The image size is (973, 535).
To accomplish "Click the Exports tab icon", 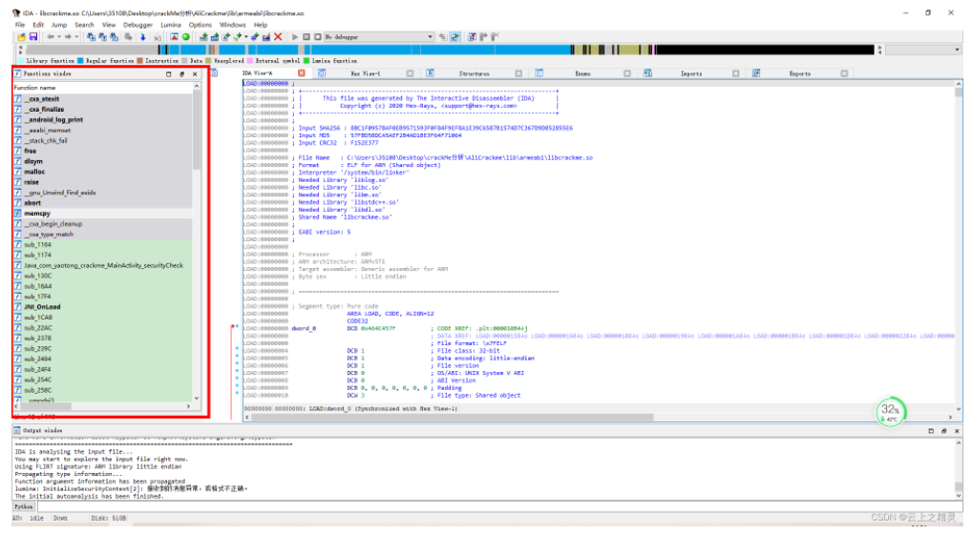I will point(756,73).
